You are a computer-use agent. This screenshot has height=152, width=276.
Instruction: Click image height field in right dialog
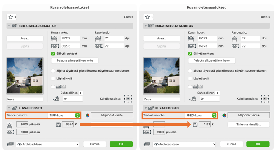click(x=207, y=46)
